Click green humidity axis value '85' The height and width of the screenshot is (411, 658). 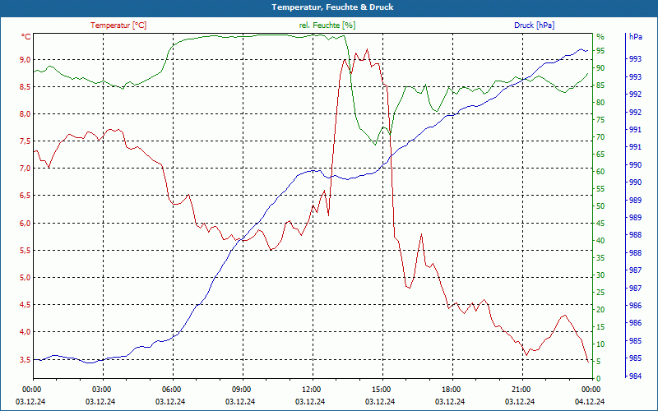(600, 85)
